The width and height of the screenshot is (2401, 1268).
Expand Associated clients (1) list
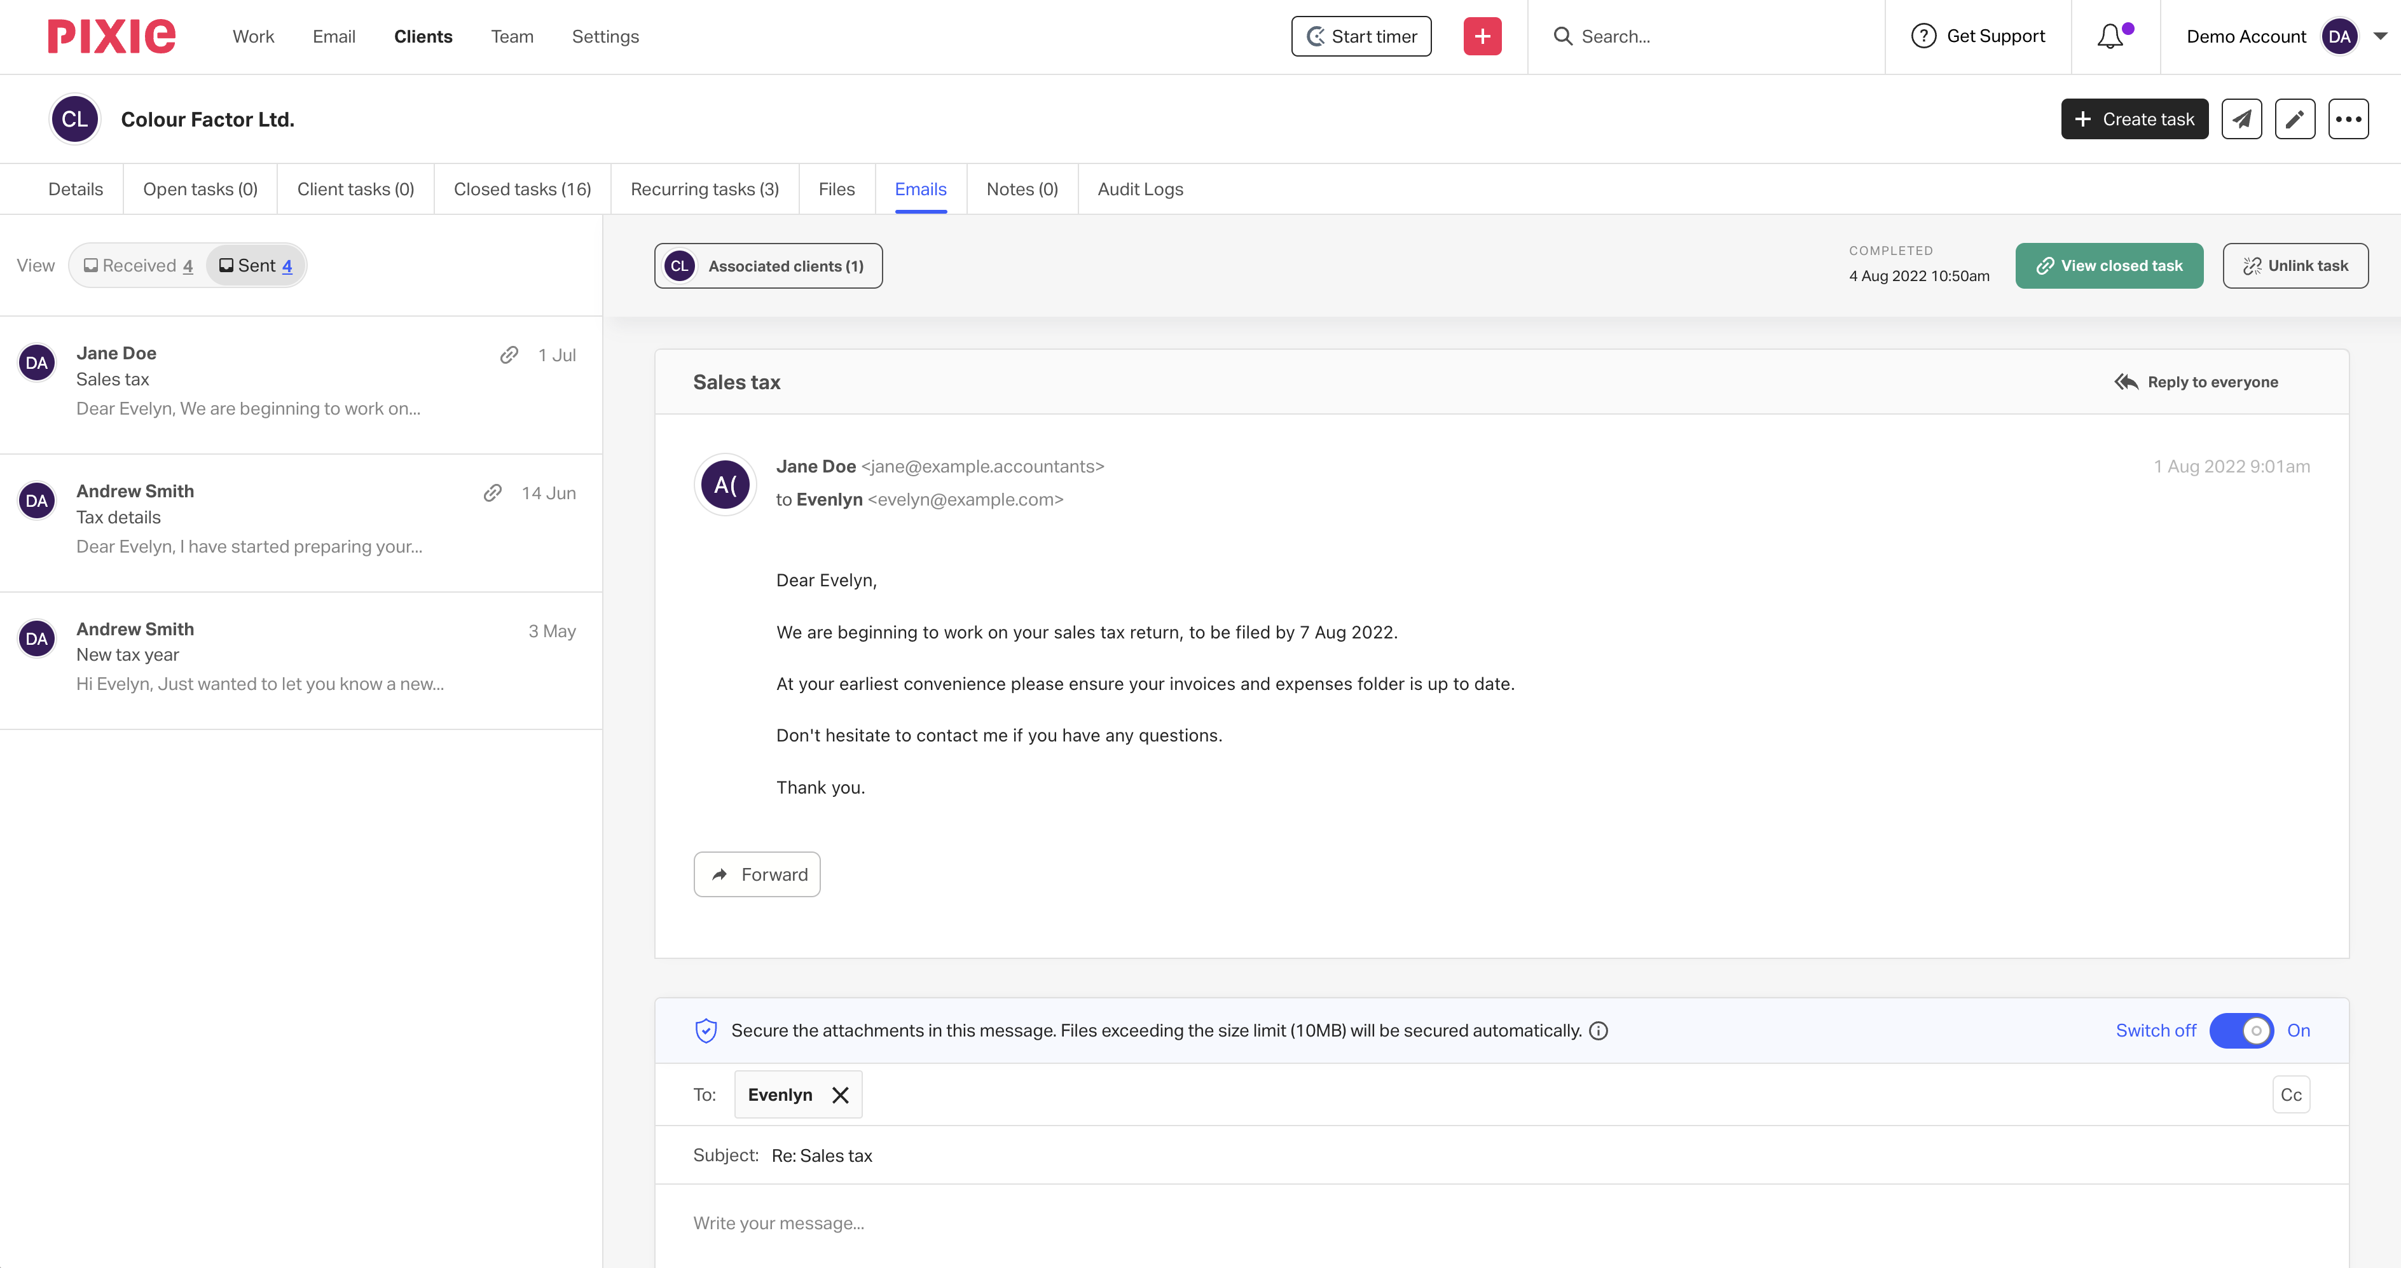[x=768, y=266]
